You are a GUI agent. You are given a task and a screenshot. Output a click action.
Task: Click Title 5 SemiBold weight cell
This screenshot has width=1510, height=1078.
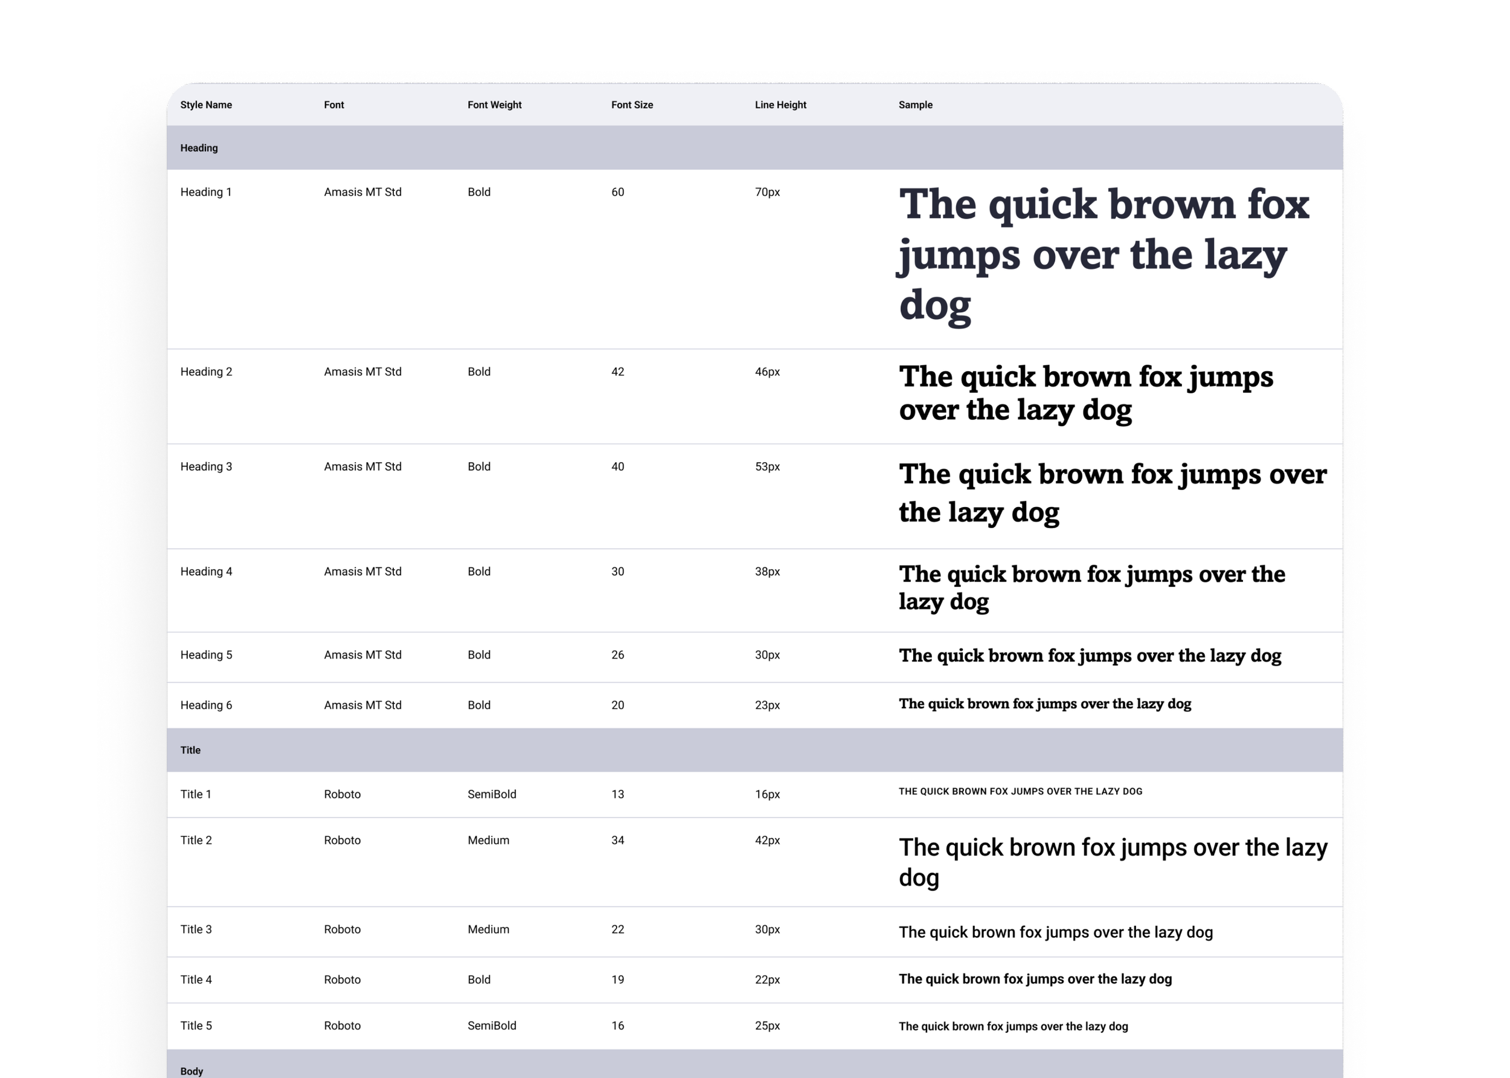point(491,1025)
